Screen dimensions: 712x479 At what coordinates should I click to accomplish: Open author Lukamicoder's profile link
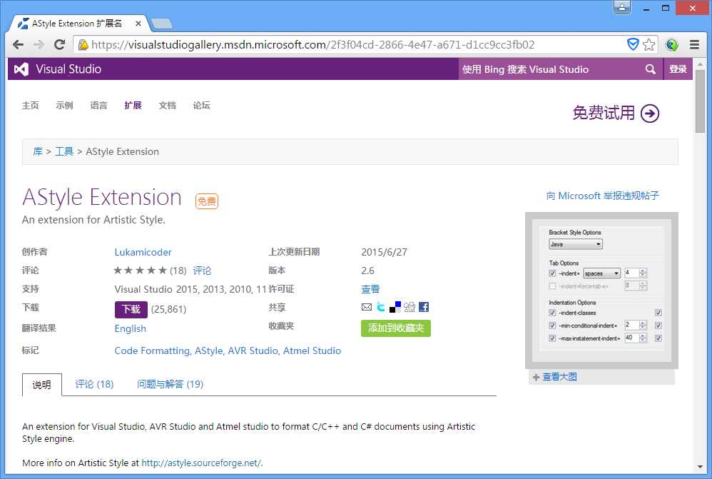click(143, 252)
